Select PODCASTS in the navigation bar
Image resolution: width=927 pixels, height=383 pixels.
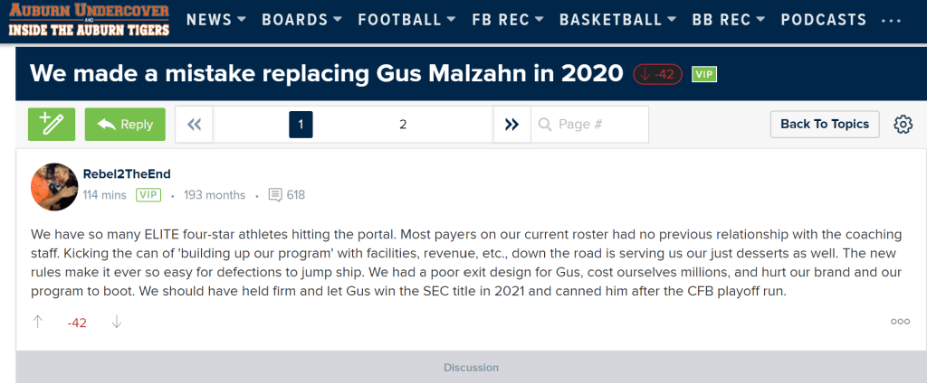coord(823,20)
